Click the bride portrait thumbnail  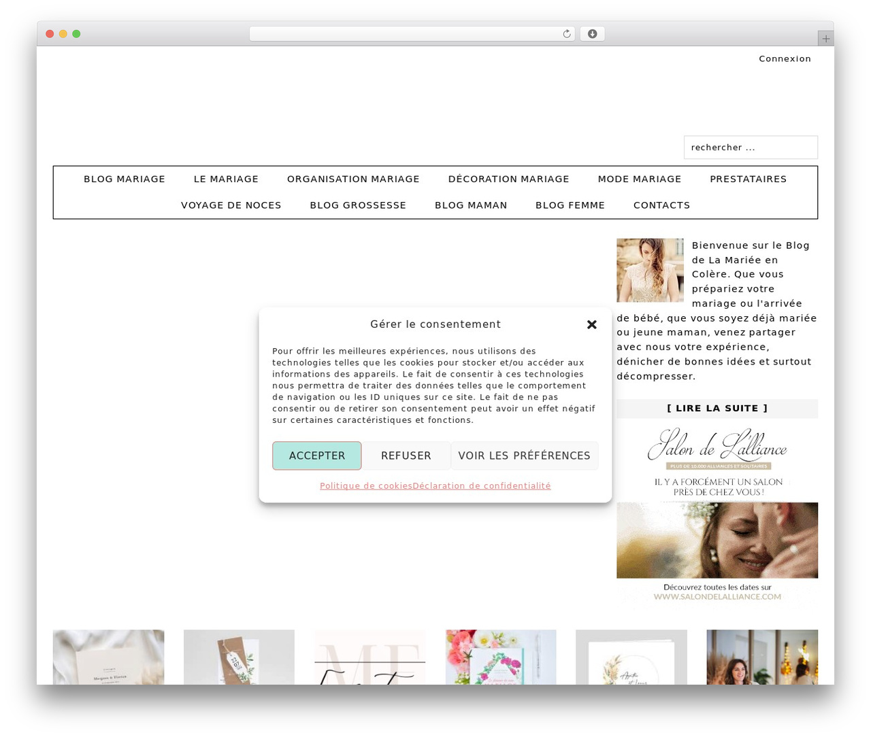click(650, 270)
